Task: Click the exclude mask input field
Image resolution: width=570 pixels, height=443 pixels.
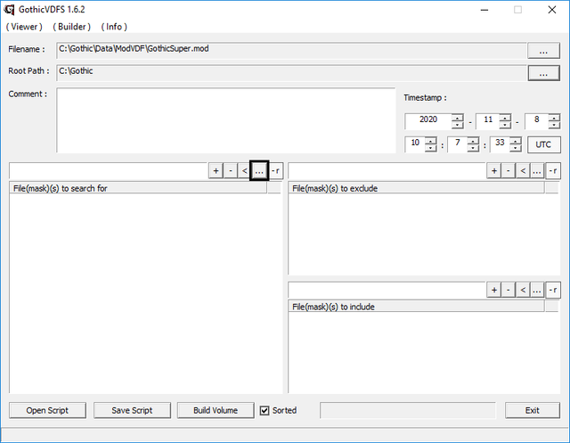Action: (387, 170)
